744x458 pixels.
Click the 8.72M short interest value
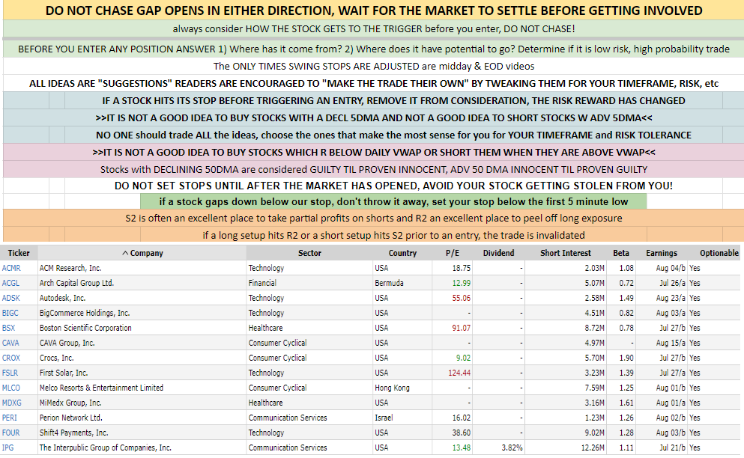coord(595,328)
